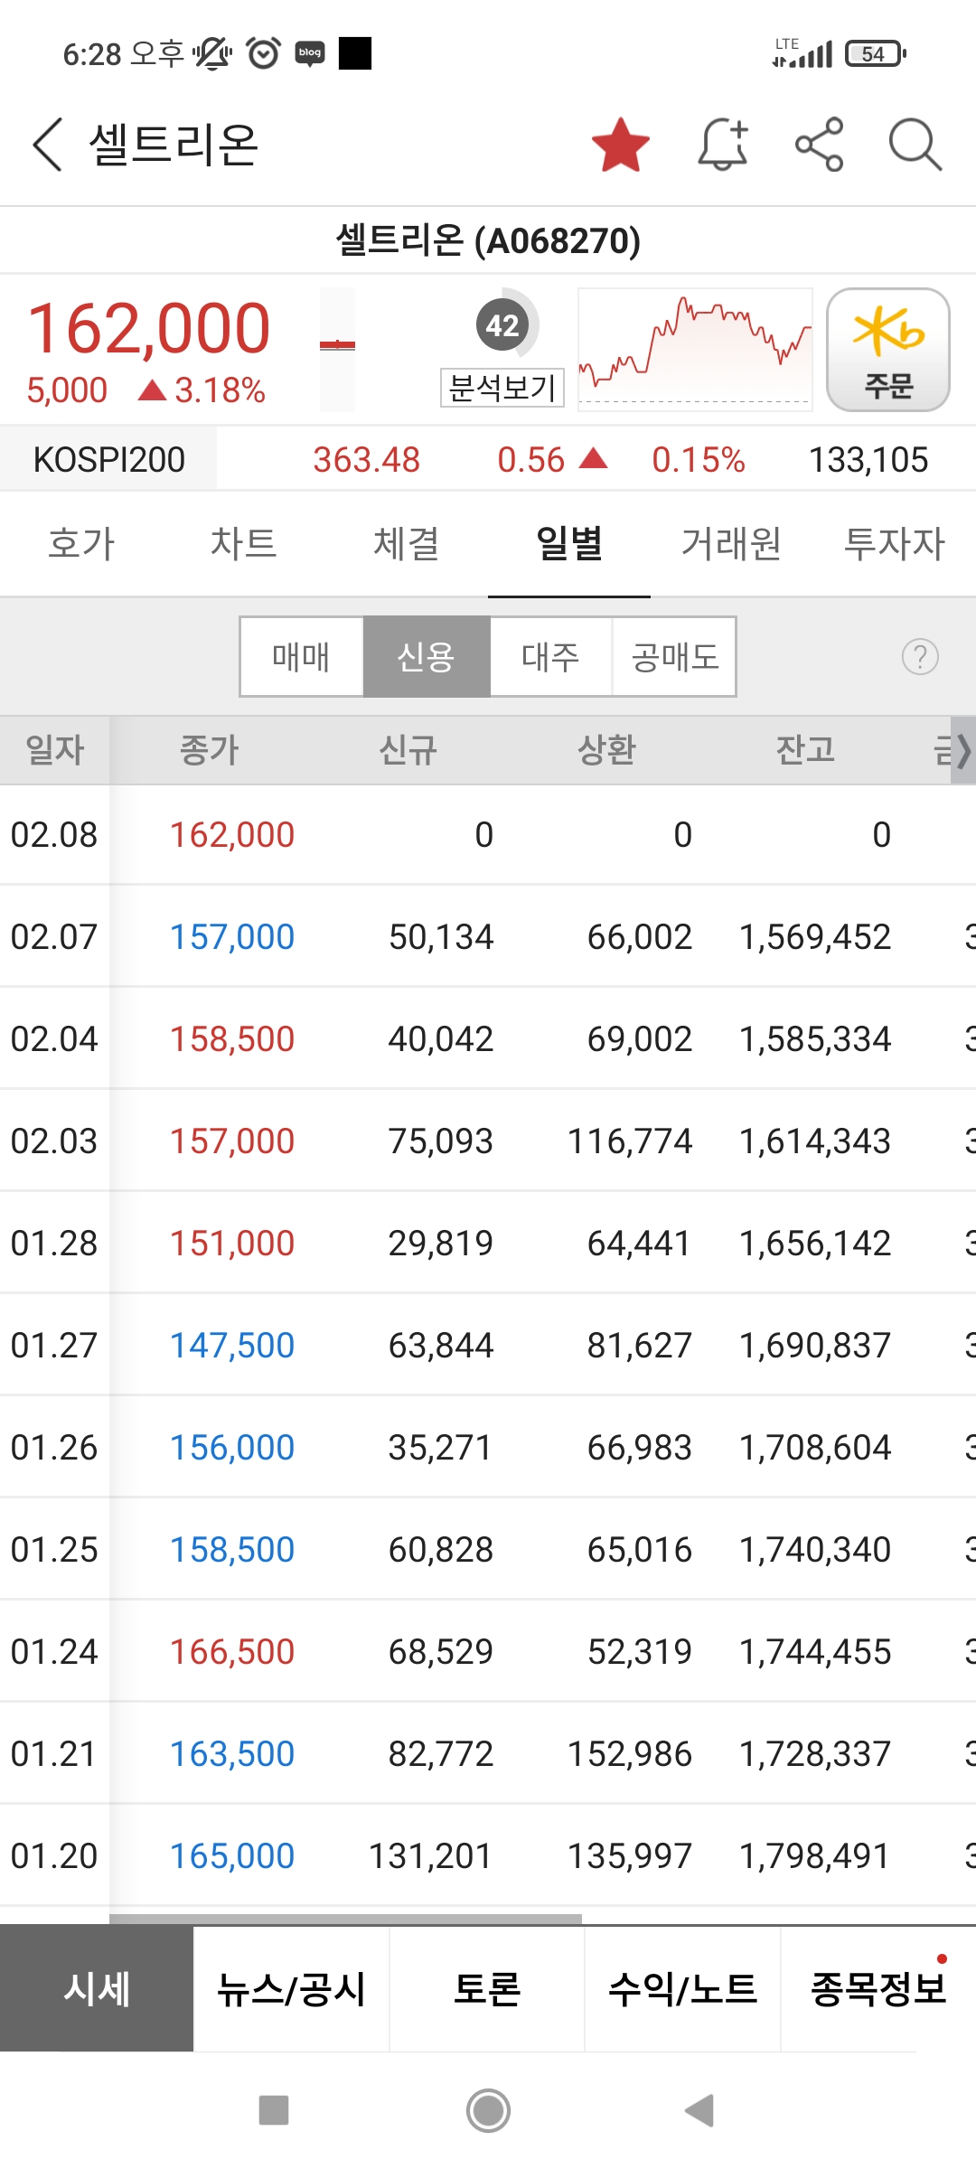Switch to the 거래원 tab

point(732,543)
